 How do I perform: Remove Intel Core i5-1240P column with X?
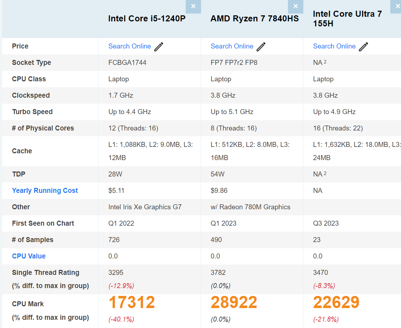[193, 6]
